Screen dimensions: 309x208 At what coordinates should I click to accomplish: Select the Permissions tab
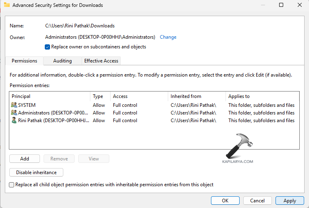pos(24,61)
